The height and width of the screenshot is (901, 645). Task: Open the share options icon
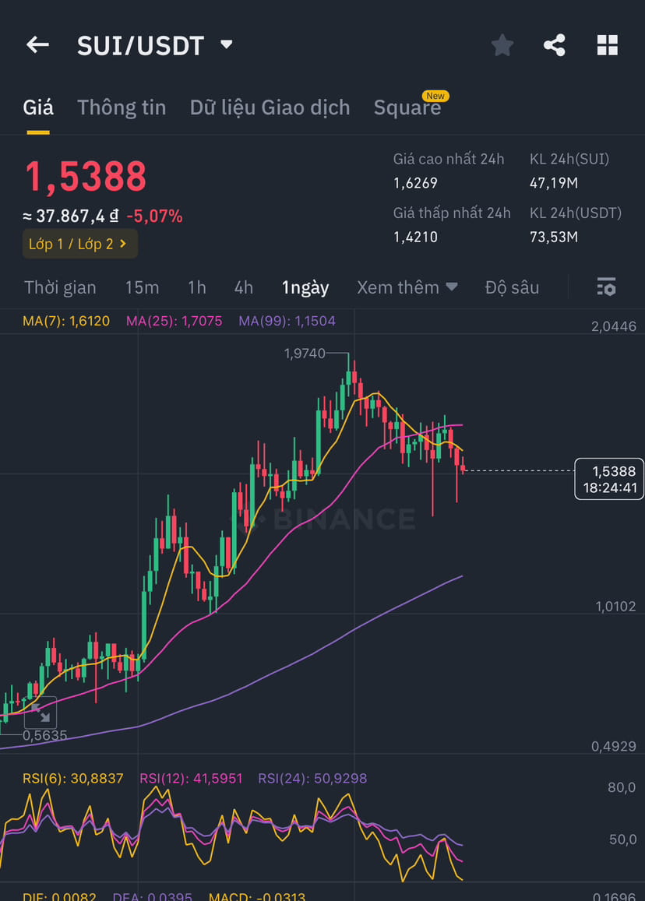[x=555, y=45]
